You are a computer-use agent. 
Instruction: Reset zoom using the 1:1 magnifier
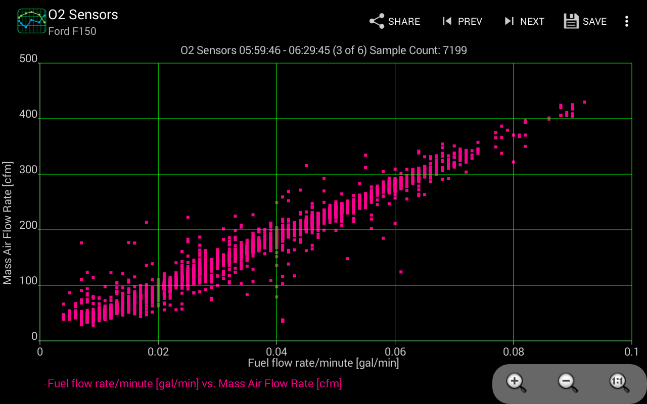[619, 383]
